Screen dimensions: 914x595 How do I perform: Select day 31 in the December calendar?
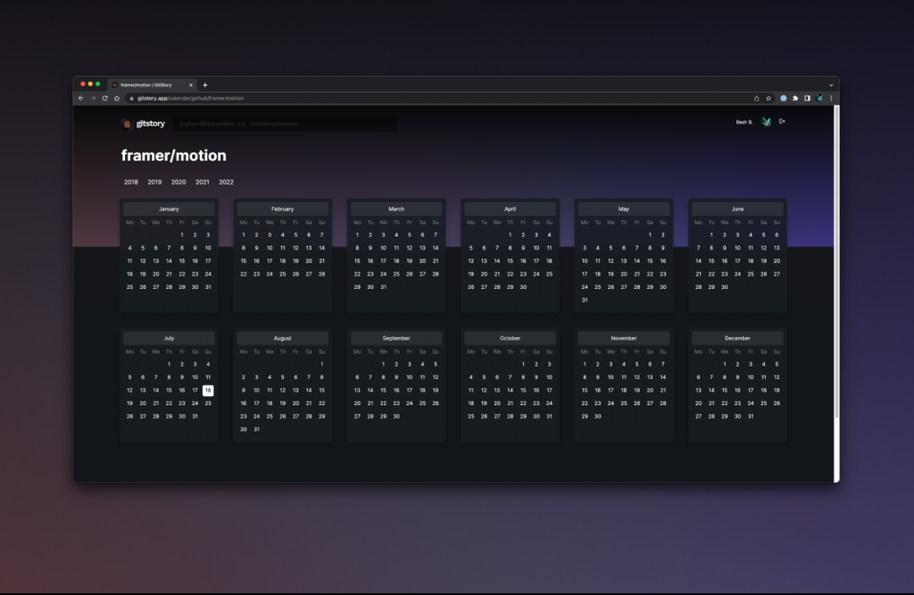pos(751,417)
